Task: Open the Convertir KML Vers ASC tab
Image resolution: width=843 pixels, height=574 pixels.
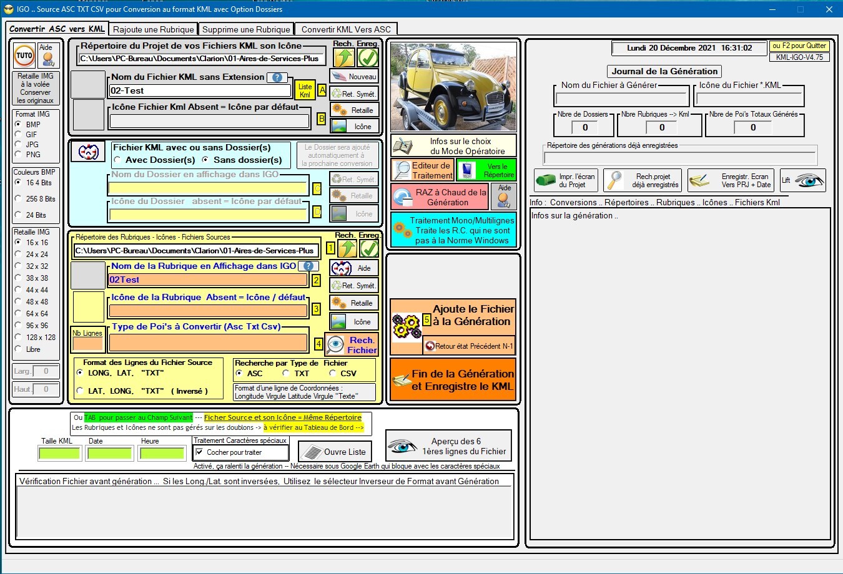Action: point(346,29)
